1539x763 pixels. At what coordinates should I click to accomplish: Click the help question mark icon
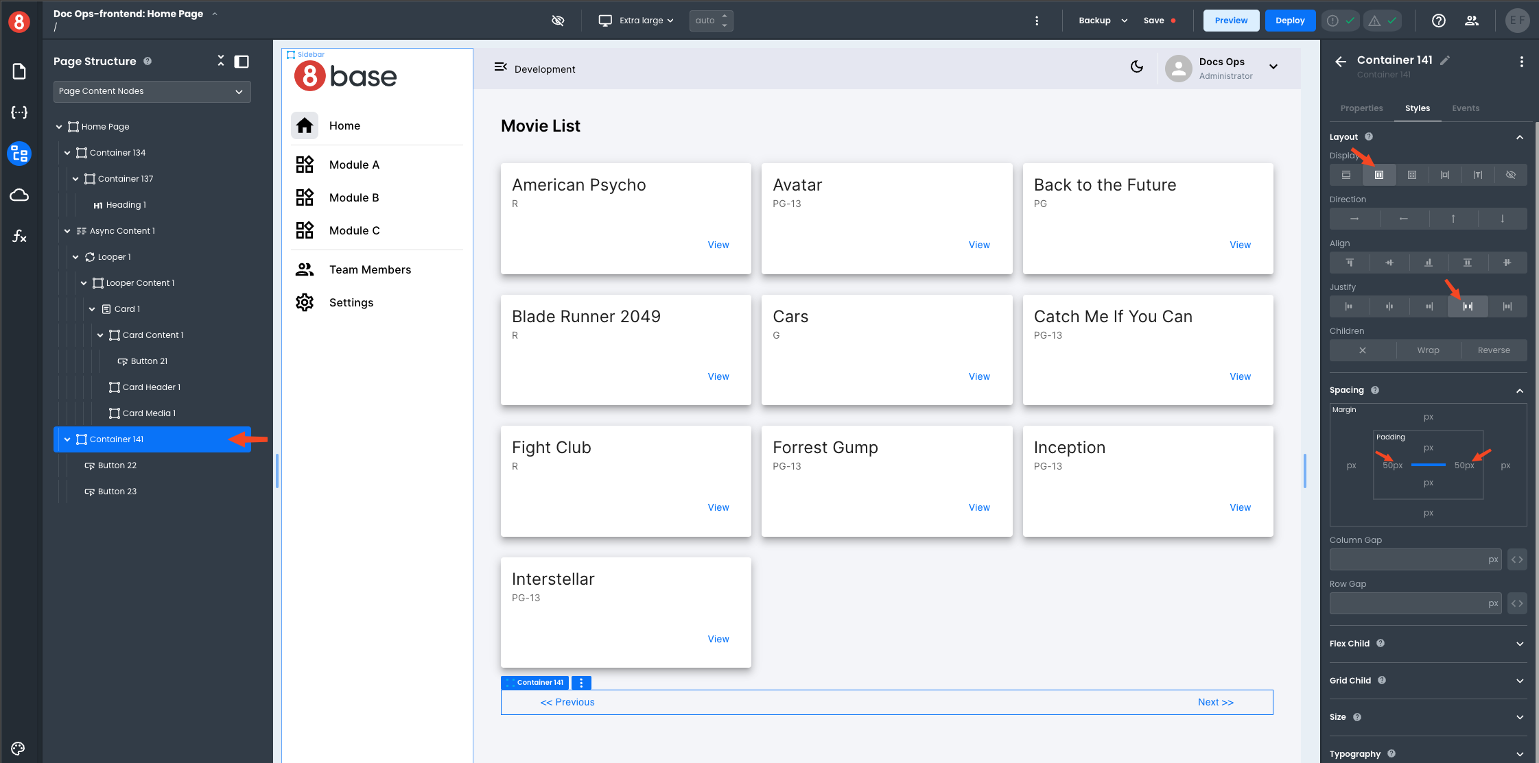point(1438,21)
